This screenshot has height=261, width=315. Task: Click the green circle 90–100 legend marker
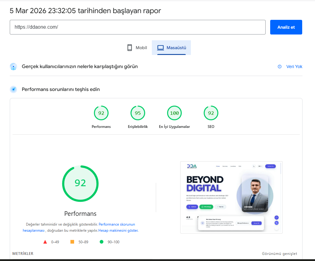coord(102,242)
